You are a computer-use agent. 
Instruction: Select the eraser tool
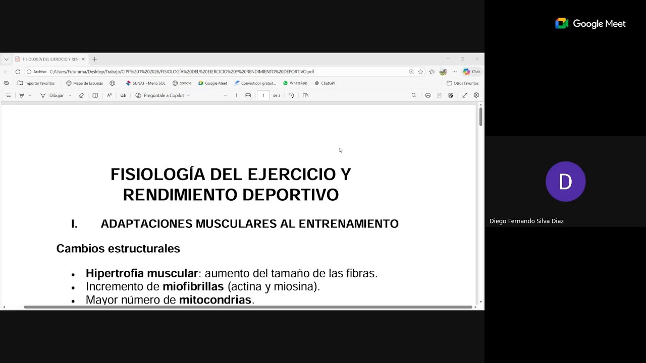(x=81, y=95)
